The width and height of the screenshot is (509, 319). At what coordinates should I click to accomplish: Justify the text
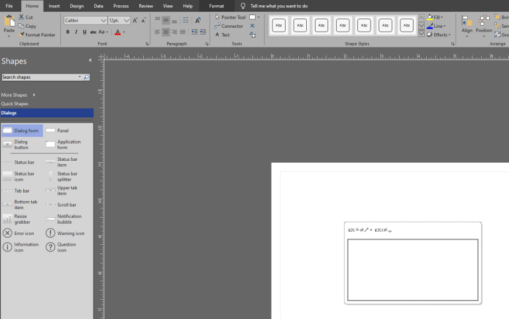[x=183, y=32]
